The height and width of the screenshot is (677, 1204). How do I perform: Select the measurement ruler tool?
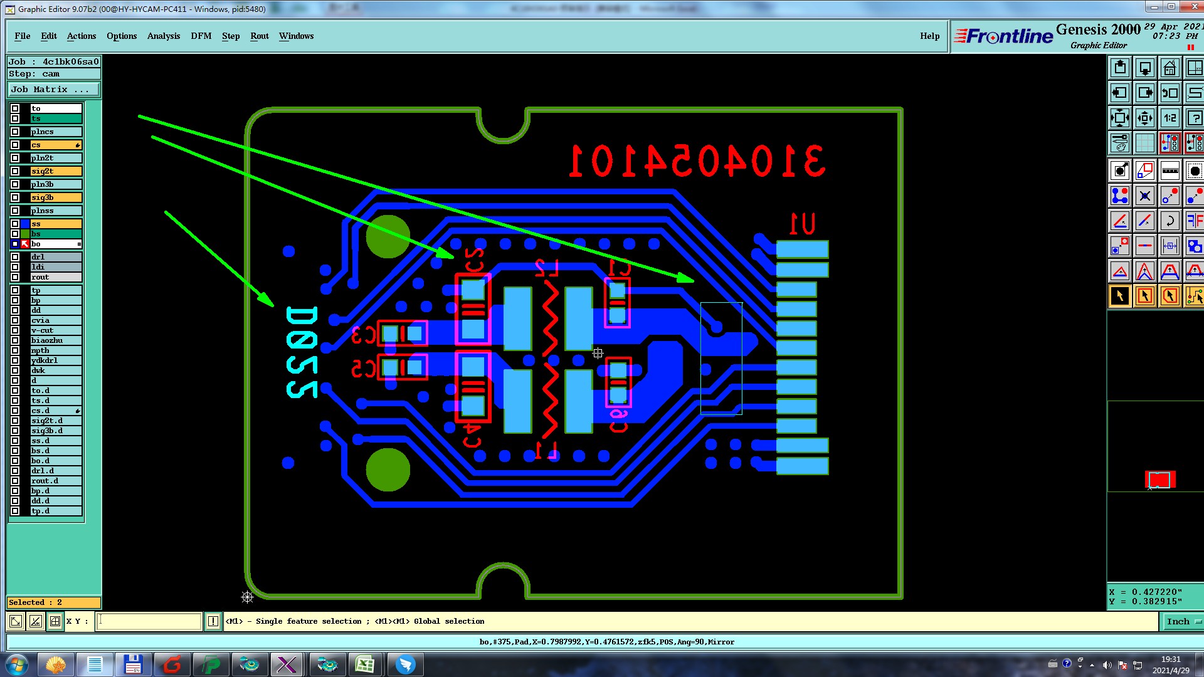(1170, 171)
